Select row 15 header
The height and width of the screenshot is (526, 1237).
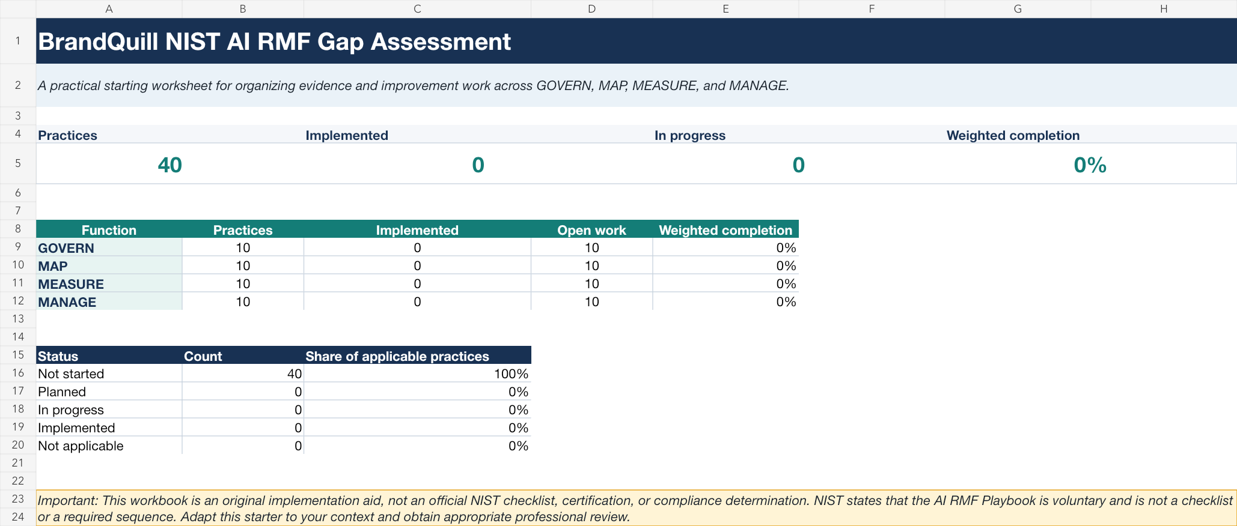(18, 355)
